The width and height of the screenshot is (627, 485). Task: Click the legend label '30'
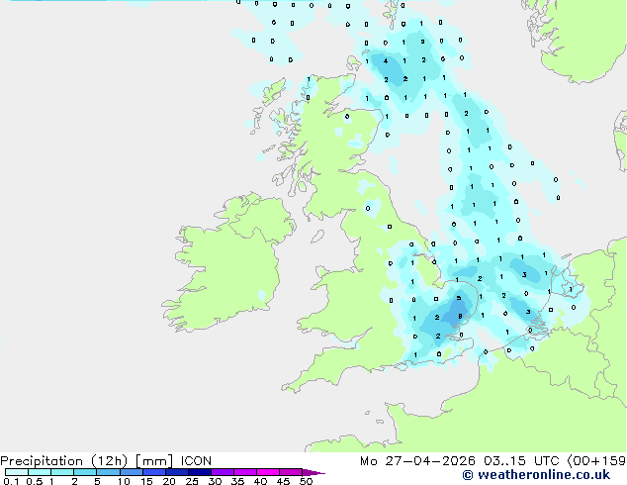coord(215,481)
